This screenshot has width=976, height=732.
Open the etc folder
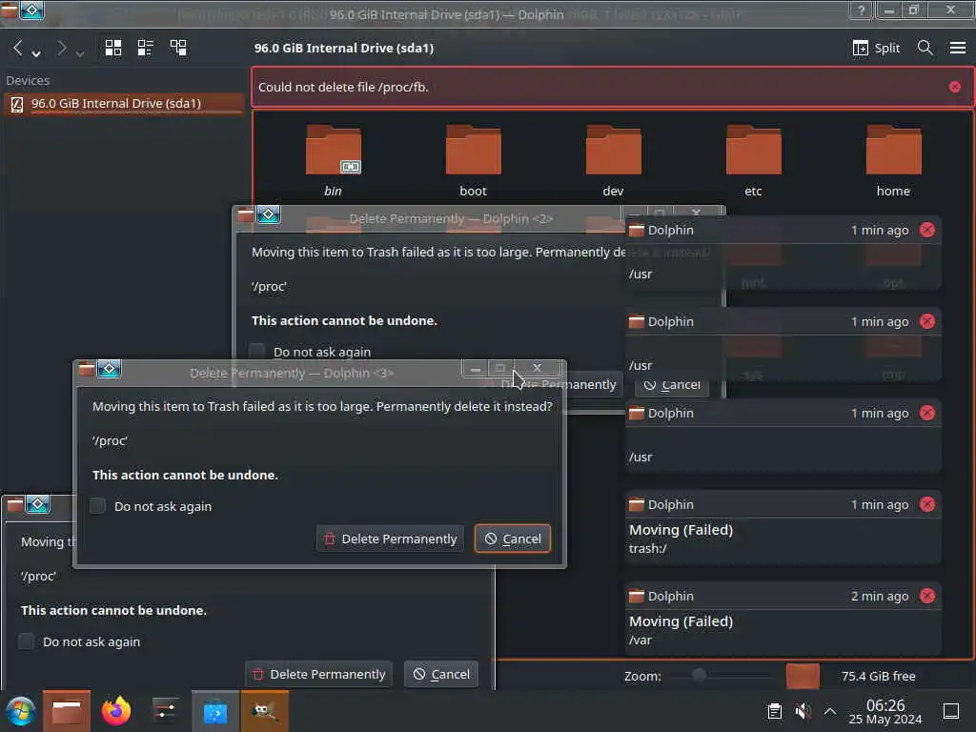click(753, 160)
